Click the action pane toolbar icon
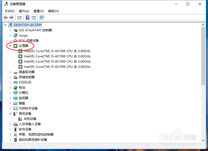Screen dimensions: 208x151 coord(34,17)
